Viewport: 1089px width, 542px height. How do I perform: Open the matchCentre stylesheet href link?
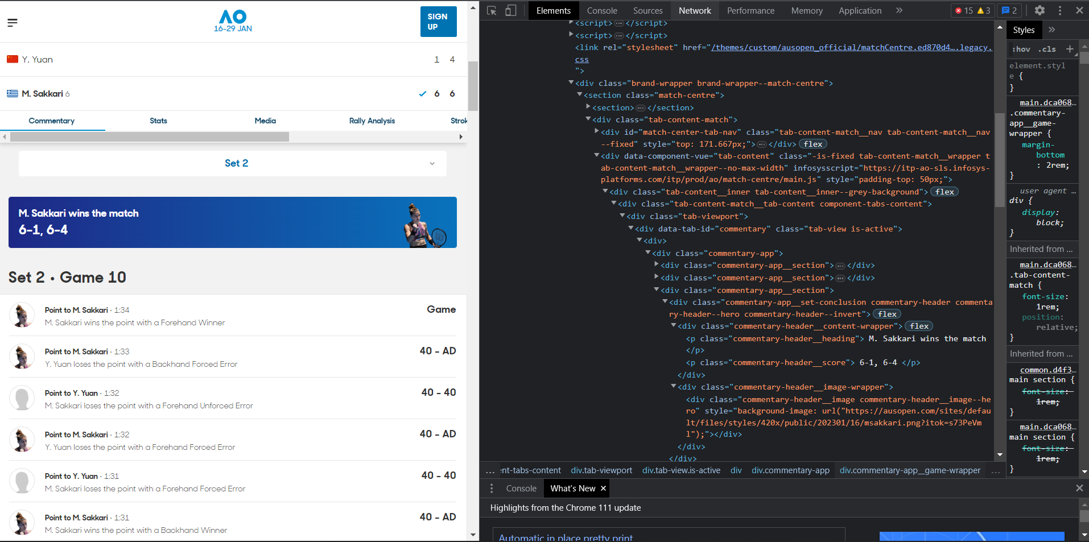coord(851,48)
